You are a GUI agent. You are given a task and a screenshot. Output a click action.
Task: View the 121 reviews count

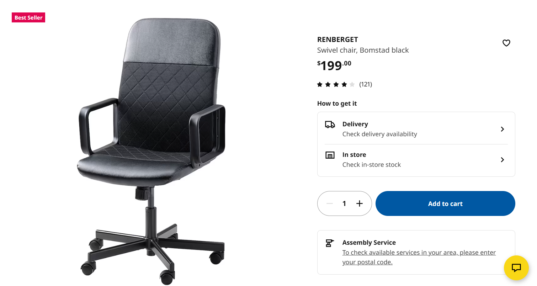tap(366, 84)
